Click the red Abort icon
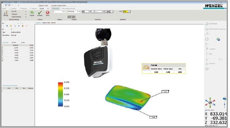The image size is (230, 128). click(48, 13)
